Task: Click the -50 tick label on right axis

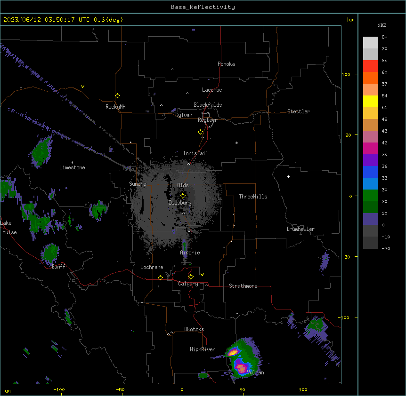Action: pyautogui.click(x=346, y=257)
